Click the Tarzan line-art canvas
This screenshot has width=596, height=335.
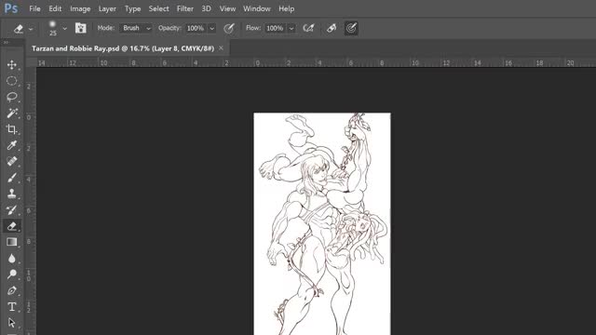[322, 223]
